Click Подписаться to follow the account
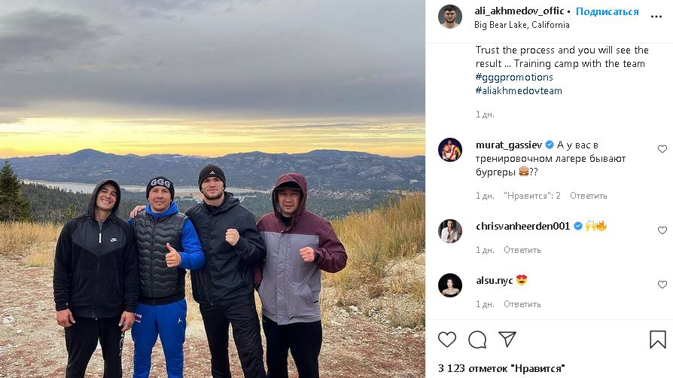The width and height of the screenshot is (673, 378). [607, 11]
